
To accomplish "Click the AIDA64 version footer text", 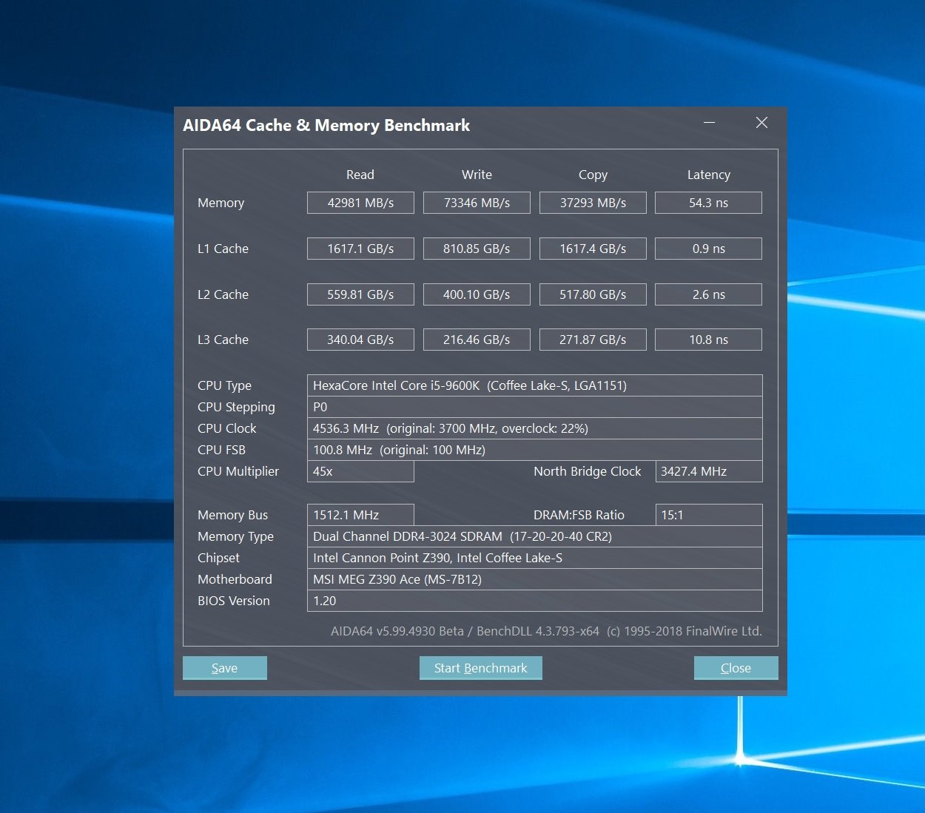I will pyautogui.click(x=546, y=631).
